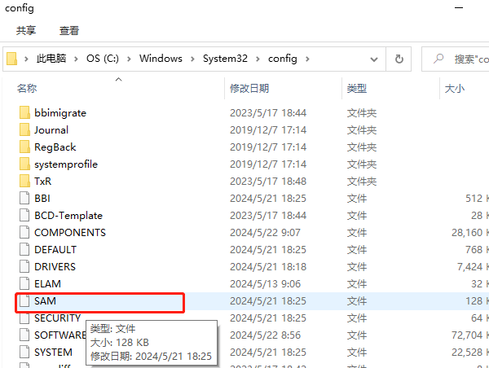This screenshot has height=368, width=489.
Task: Navigate to Windows in breadcrumb path
Action: click(x=161, y=59)
